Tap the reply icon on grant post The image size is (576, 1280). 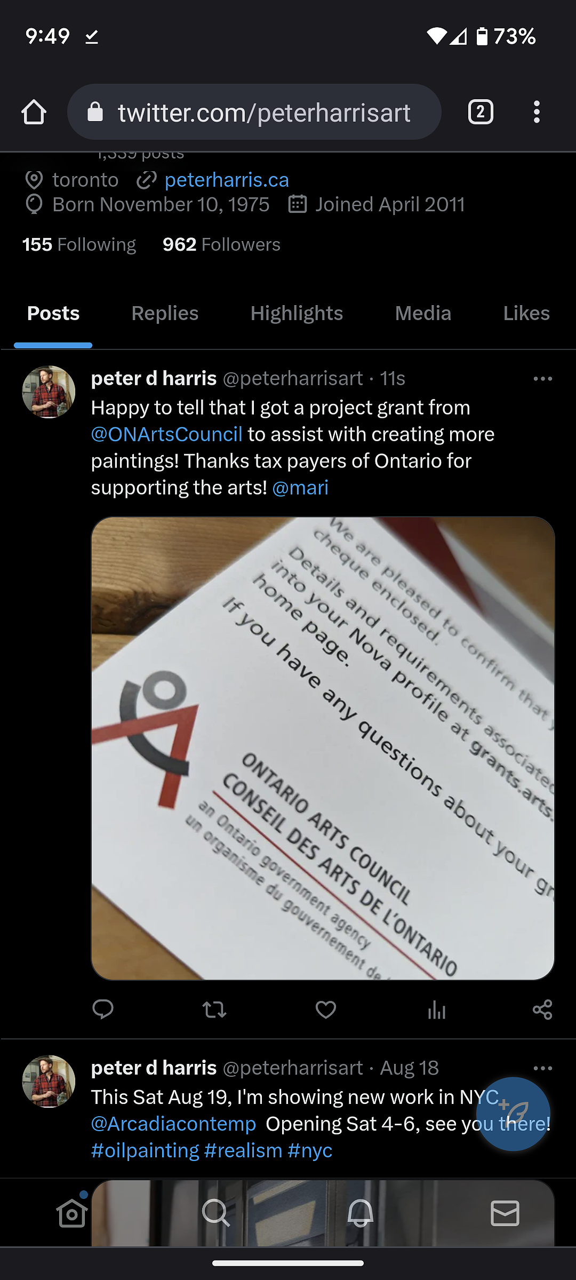pos(103,1009)
